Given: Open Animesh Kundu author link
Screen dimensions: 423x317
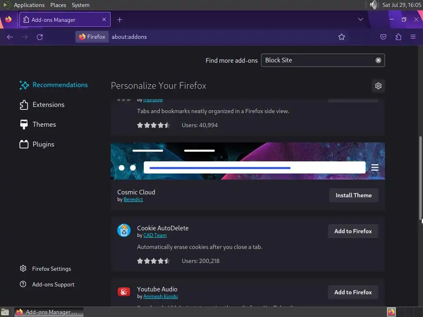Looking at the screenshot, I should click(161, 296).
